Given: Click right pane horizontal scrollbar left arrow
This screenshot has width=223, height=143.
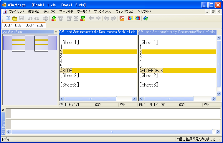Looking at the screenshot, I should click(x=141, y=99).
